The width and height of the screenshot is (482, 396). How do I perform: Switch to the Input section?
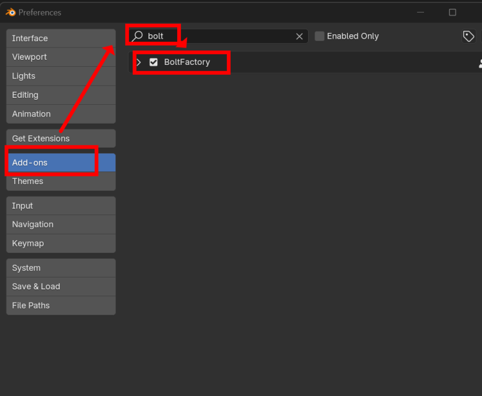(61, 206)
